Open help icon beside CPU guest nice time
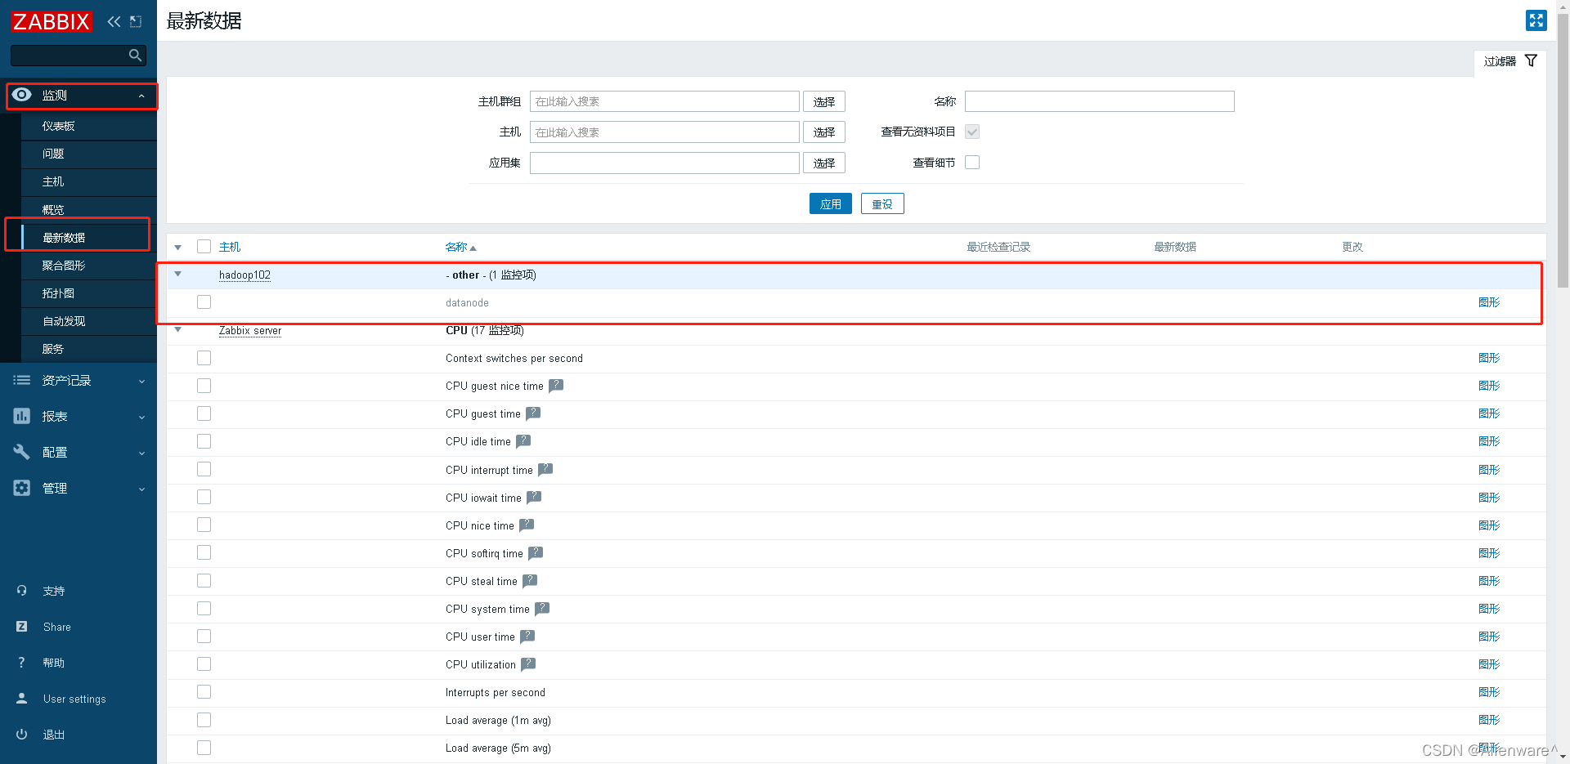The height and width of the screenshot is (764, 1570). tap(556, 385)
